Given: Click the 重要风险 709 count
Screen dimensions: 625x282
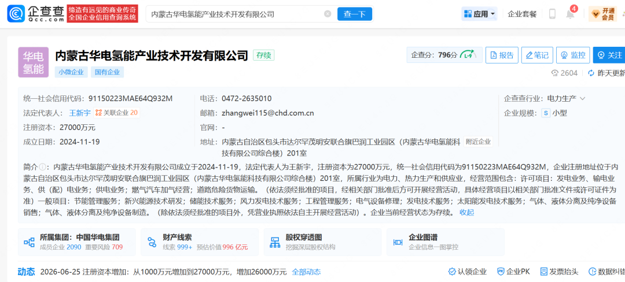Looking at the screenshot, I should [x=117, y=247].
